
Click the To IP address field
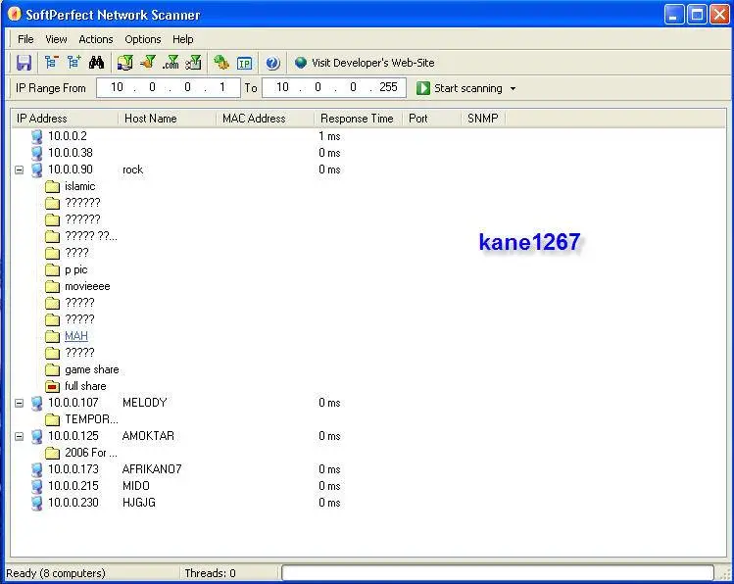[x=334, y=87]
